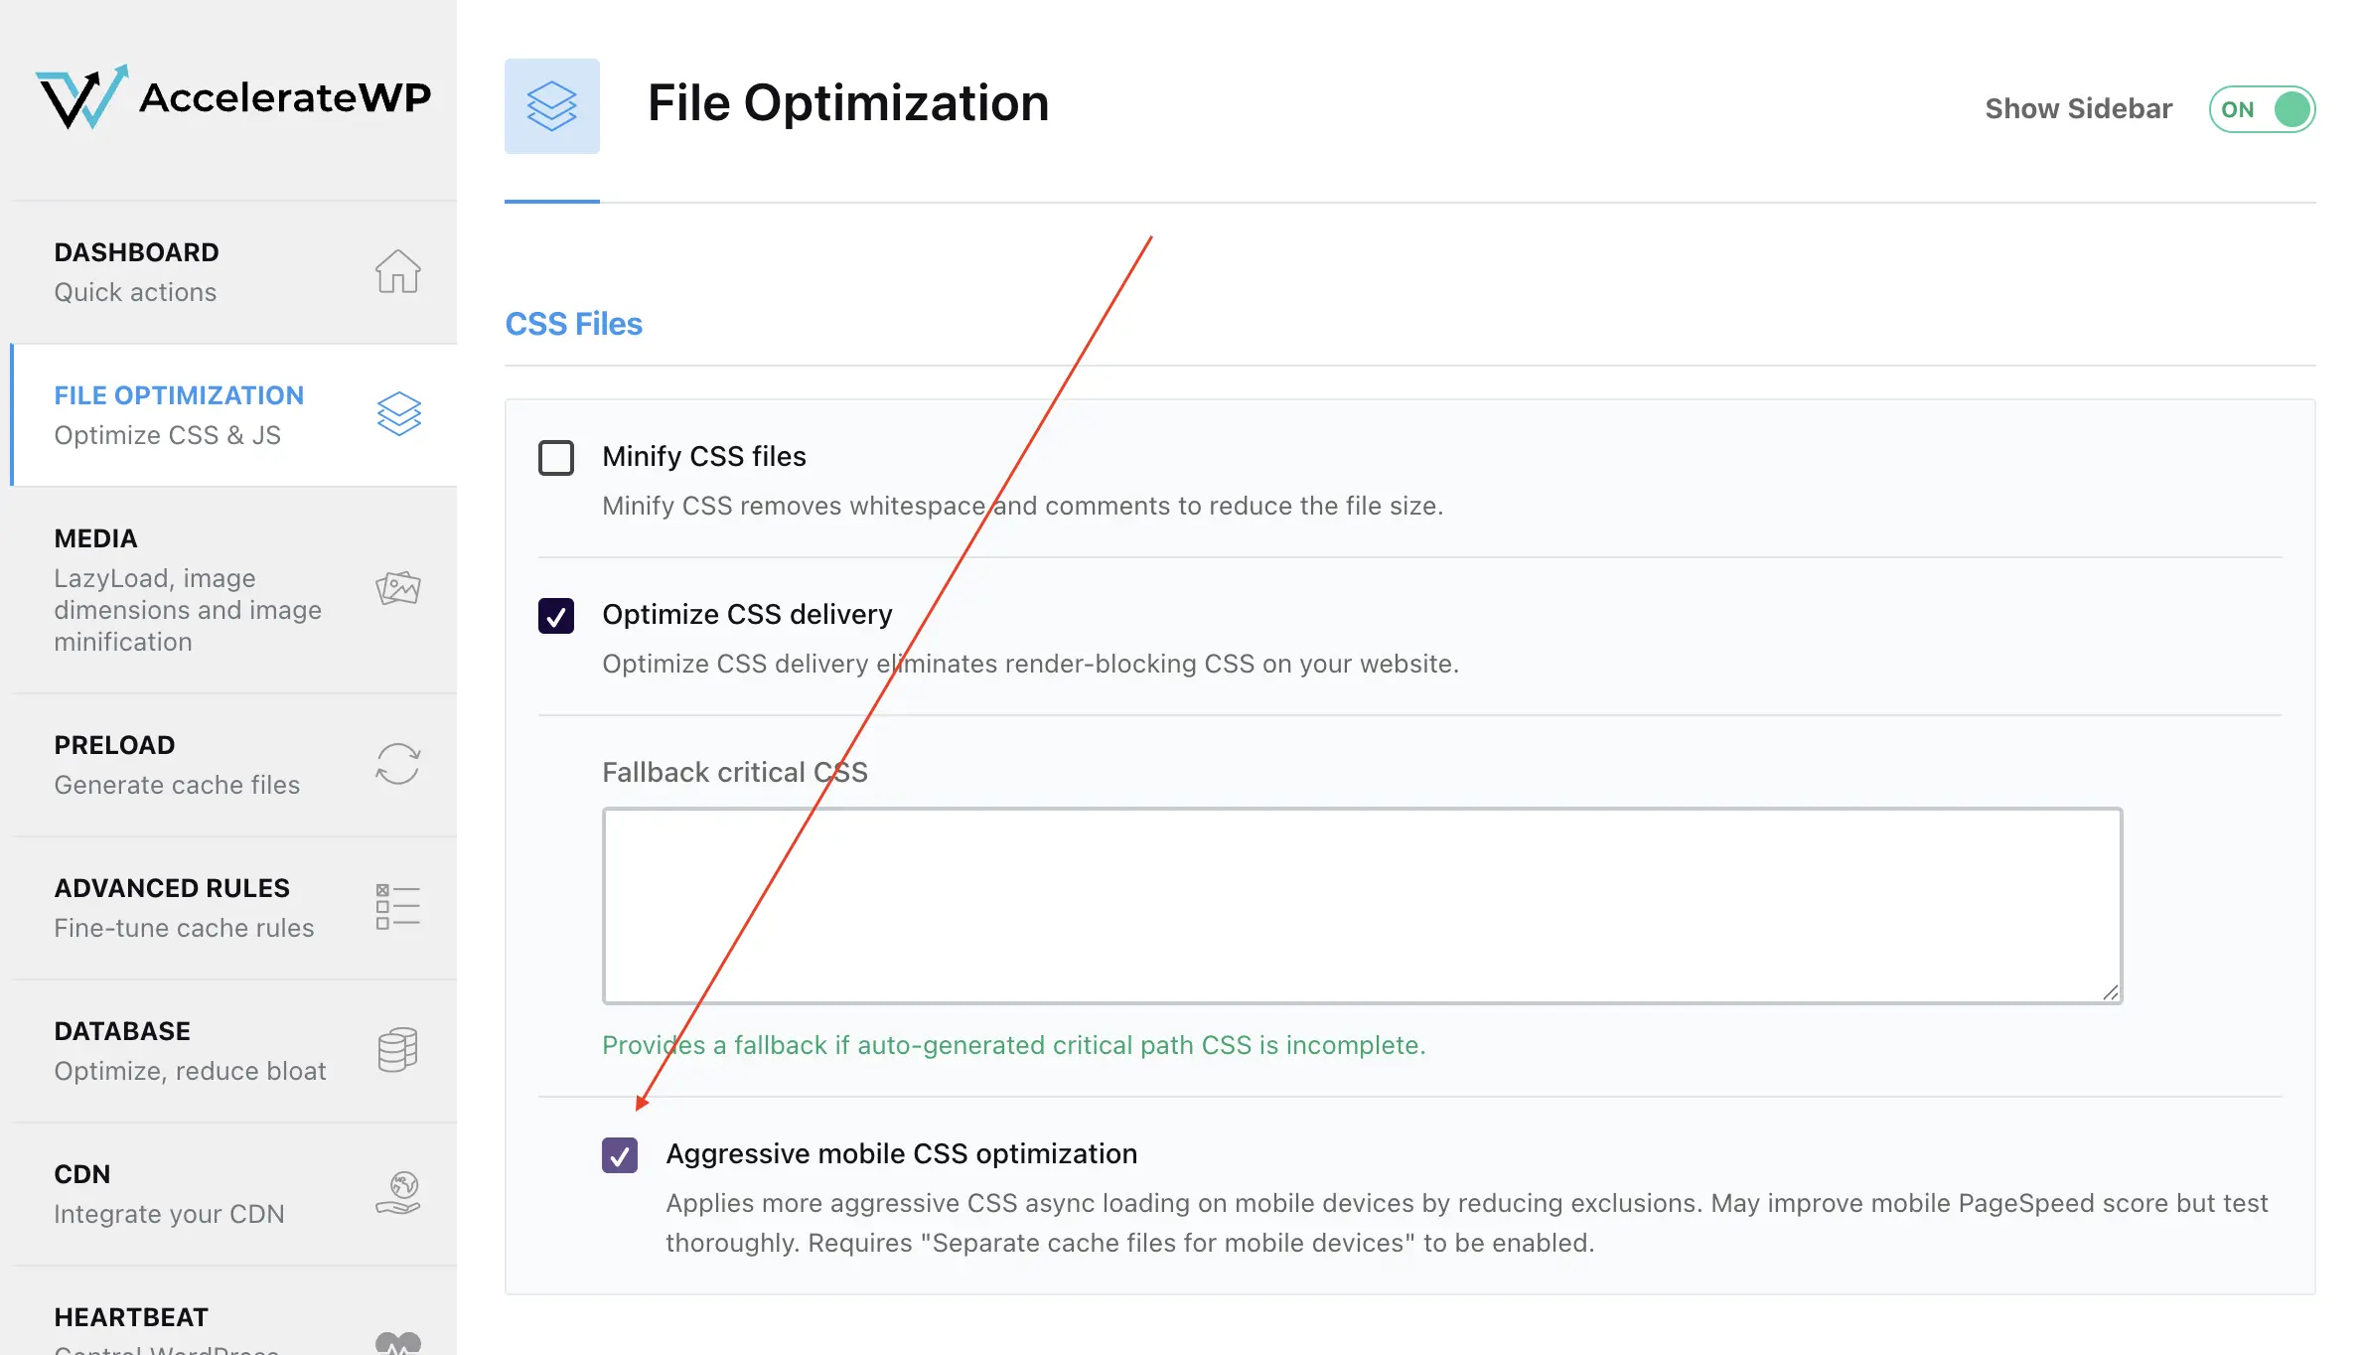Enable the Minify CSS files checkbox
Viewport: 2364px width, 1355px height.
pos(556,458)
